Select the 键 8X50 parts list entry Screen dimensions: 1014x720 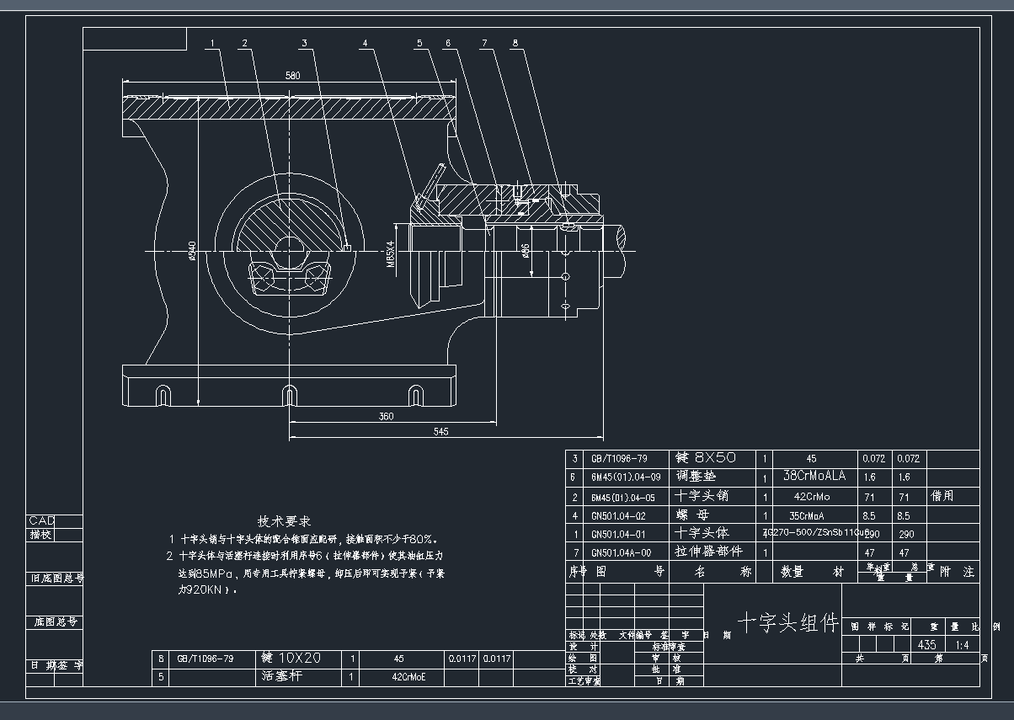705,458
